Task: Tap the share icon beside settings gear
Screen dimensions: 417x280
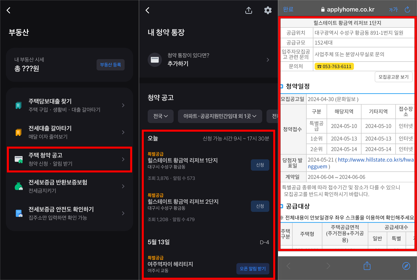Action: [249, 10]
